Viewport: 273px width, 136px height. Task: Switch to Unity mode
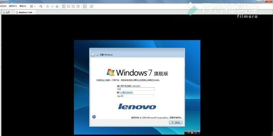(78, 6)
